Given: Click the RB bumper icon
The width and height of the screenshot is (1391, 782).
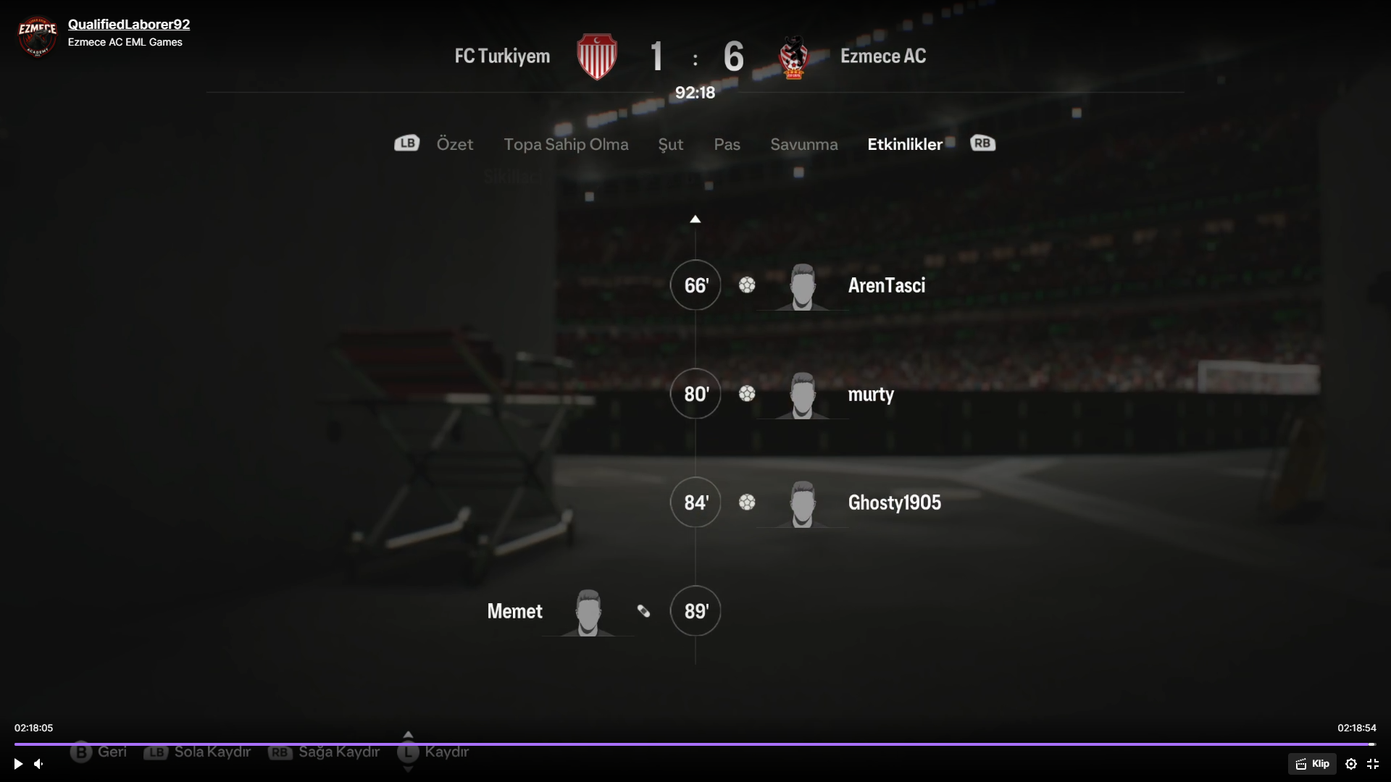Looking at the screenshot, I should click(x=982, y=143).
